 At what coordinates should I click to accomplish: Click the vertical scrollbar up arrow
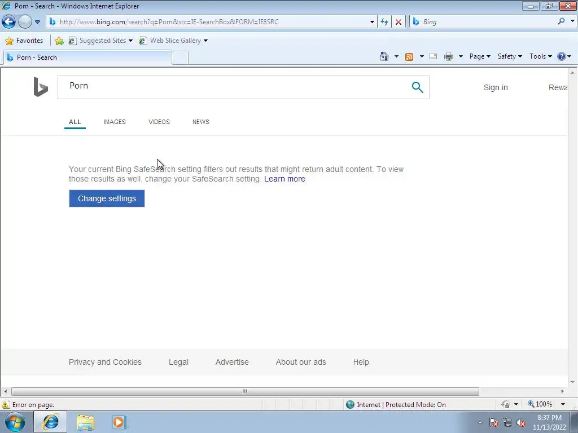pos(572,73)
